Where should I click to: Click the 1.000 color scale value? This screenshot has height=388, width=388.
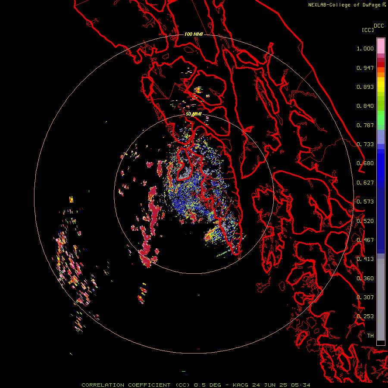[365, 48]
